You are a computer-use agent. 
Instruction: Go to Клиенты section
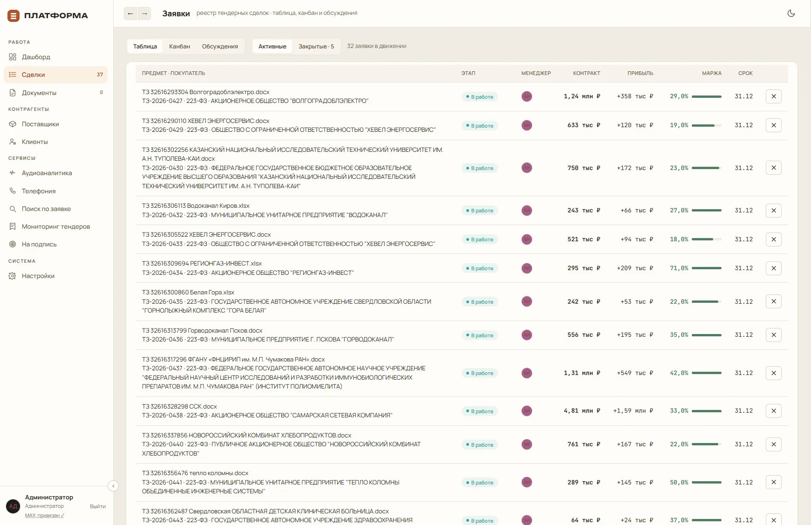[55, 142]
